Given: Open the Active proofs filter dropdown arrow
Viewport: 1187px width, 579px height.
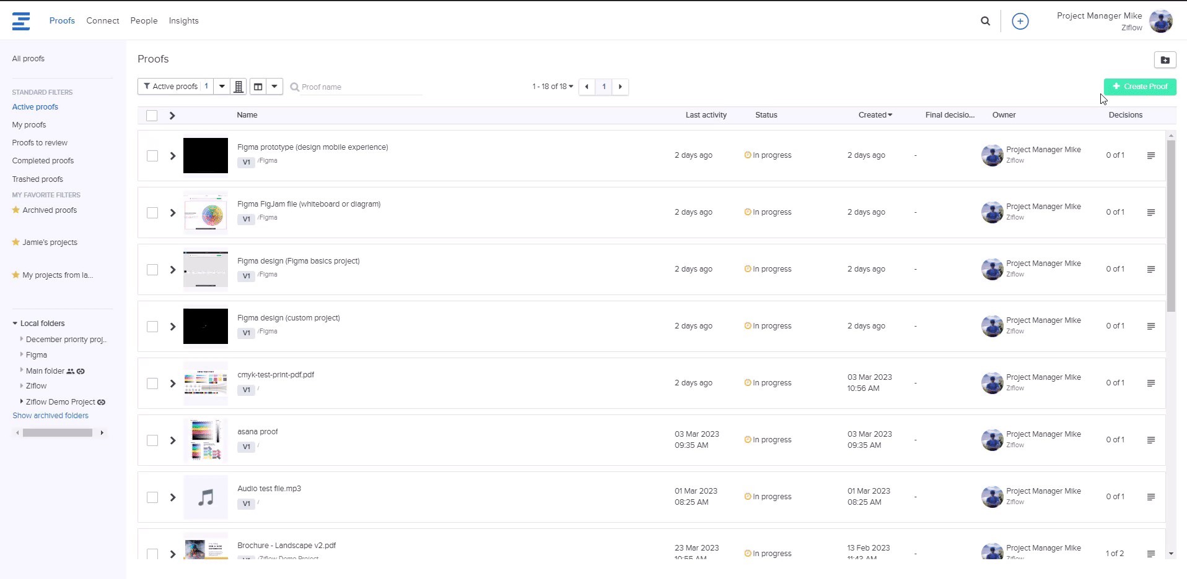Looking at the screenshot, I should (222, 87).
